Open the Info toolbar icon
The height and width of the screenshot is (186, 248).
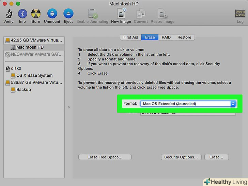pos(22,14)
